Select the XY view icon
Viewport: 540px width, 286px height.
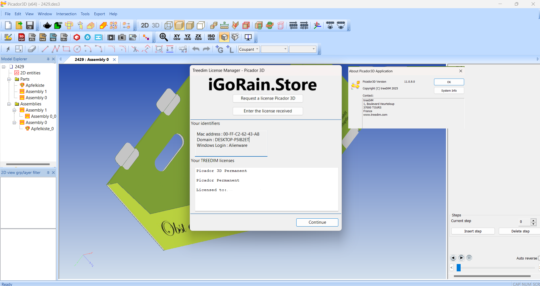(x=177, y=37)
